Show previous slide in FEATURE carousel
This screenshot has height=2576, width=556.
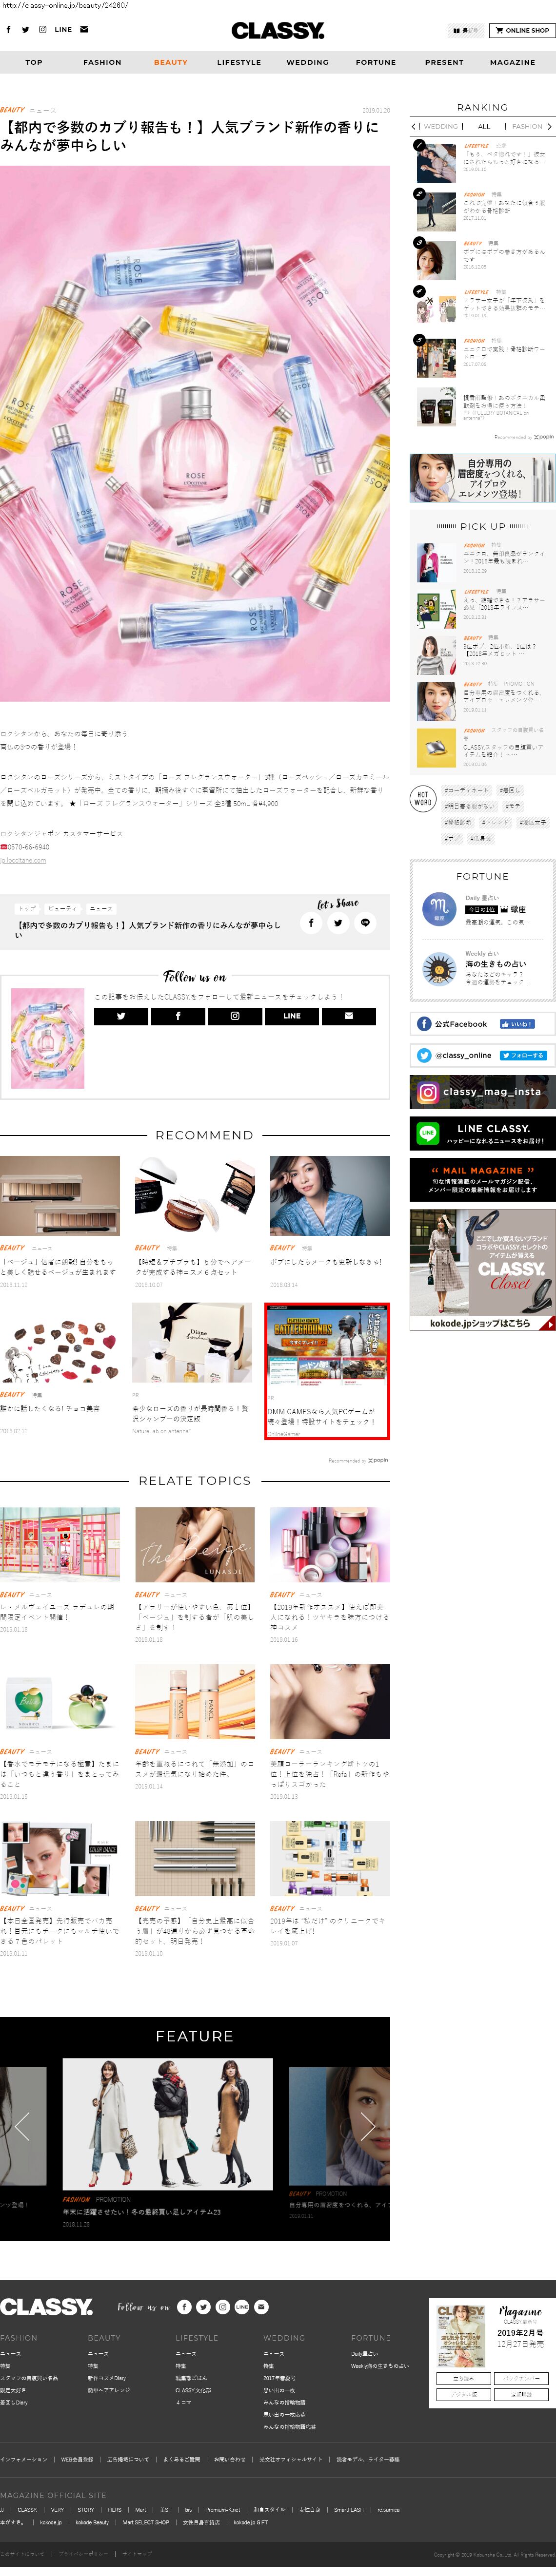click(22, 2127)
